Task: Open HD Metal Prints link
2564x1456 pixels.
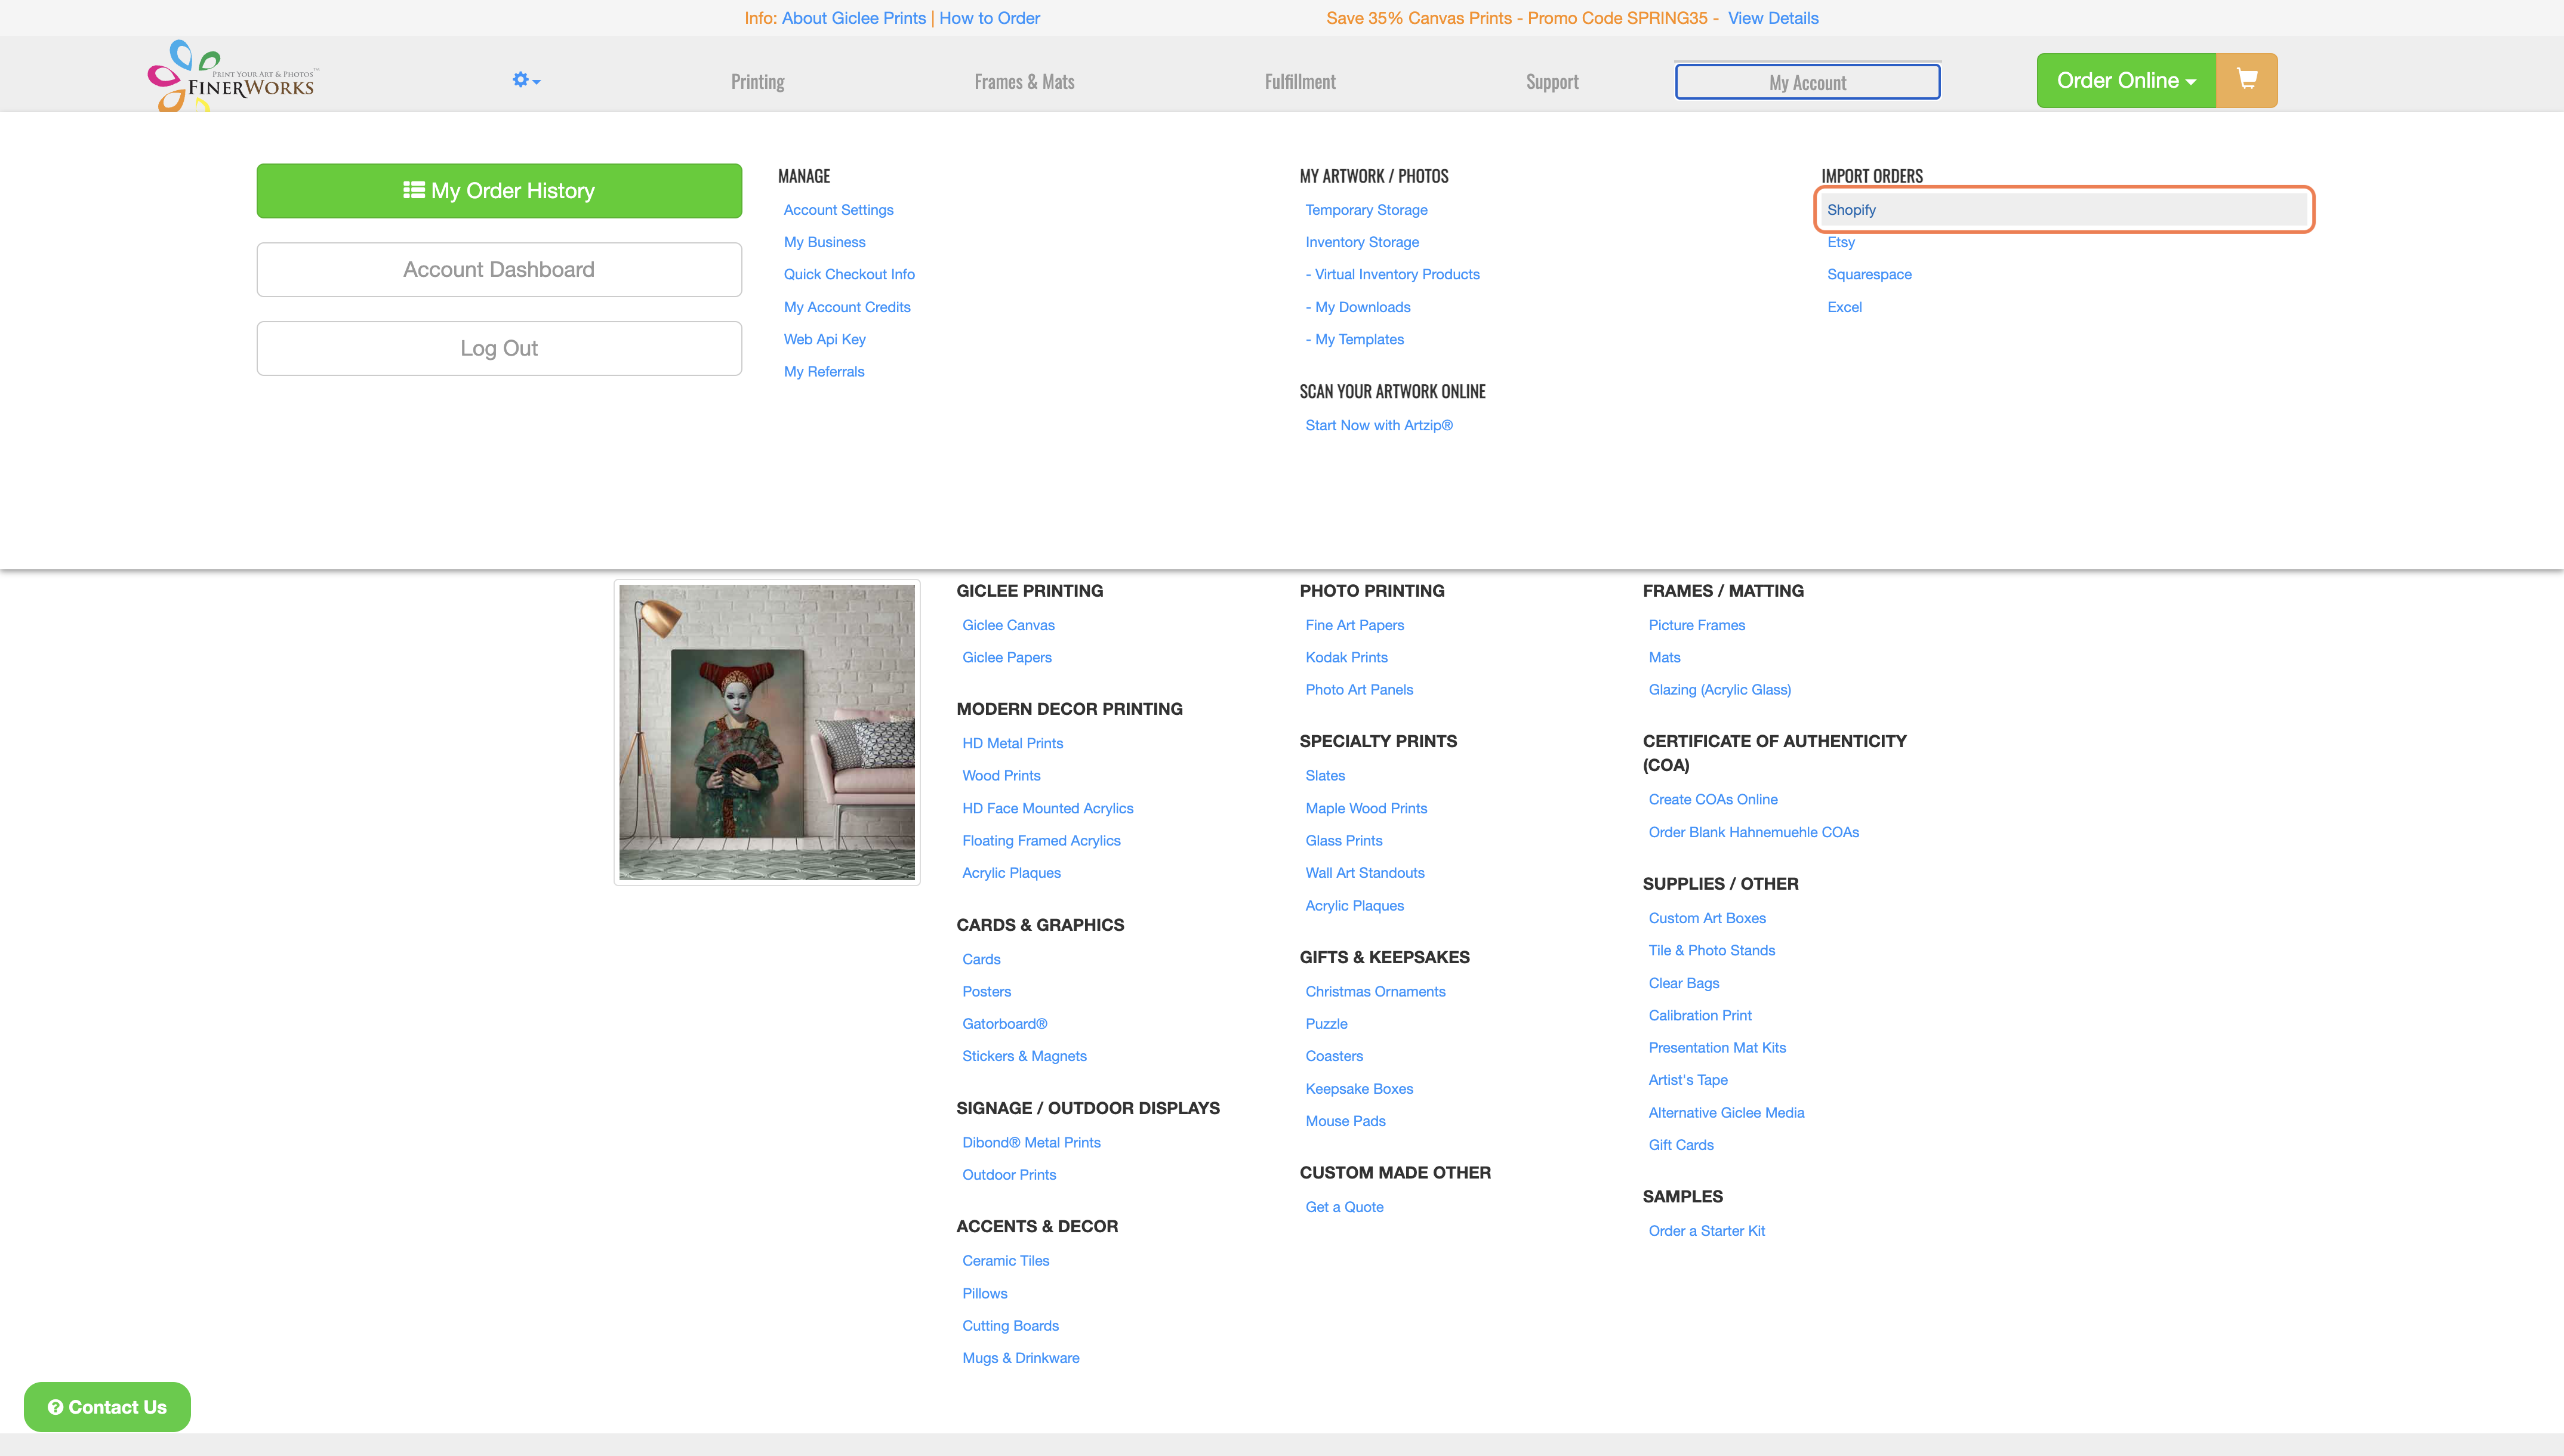Action: [1012, 743]
